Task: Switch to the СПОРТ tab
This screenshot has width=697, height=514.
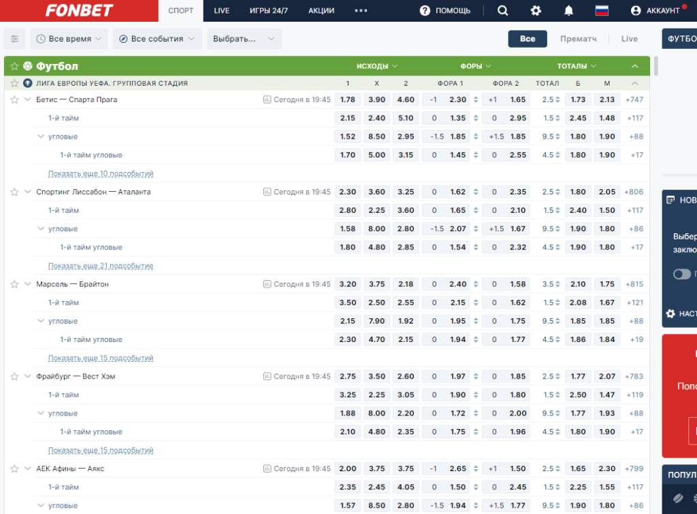Action: point(180,11)
